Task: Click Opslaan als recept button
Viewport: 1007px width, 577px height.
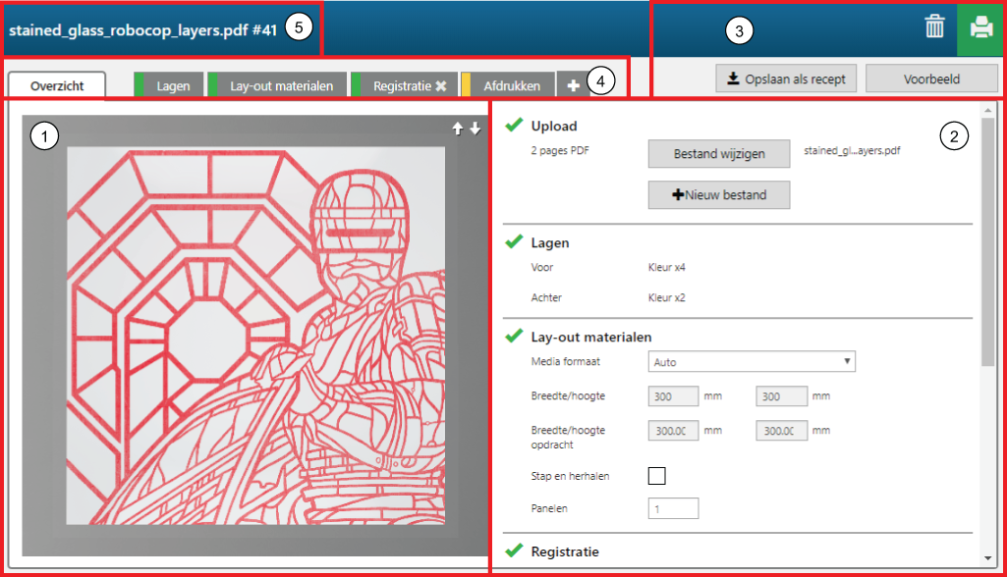Action: (x=786, y=79)
